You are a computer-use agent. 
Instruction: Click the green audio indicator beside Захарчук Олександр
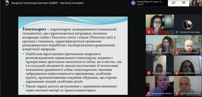coord(177,32)
